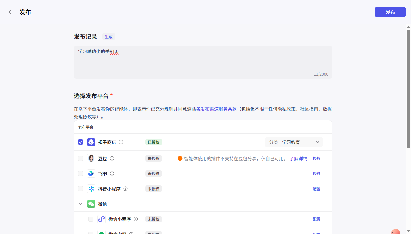Click the 微信小程序 app icon
Viewport: 411px width, 234px height.
tap(102, 219)
